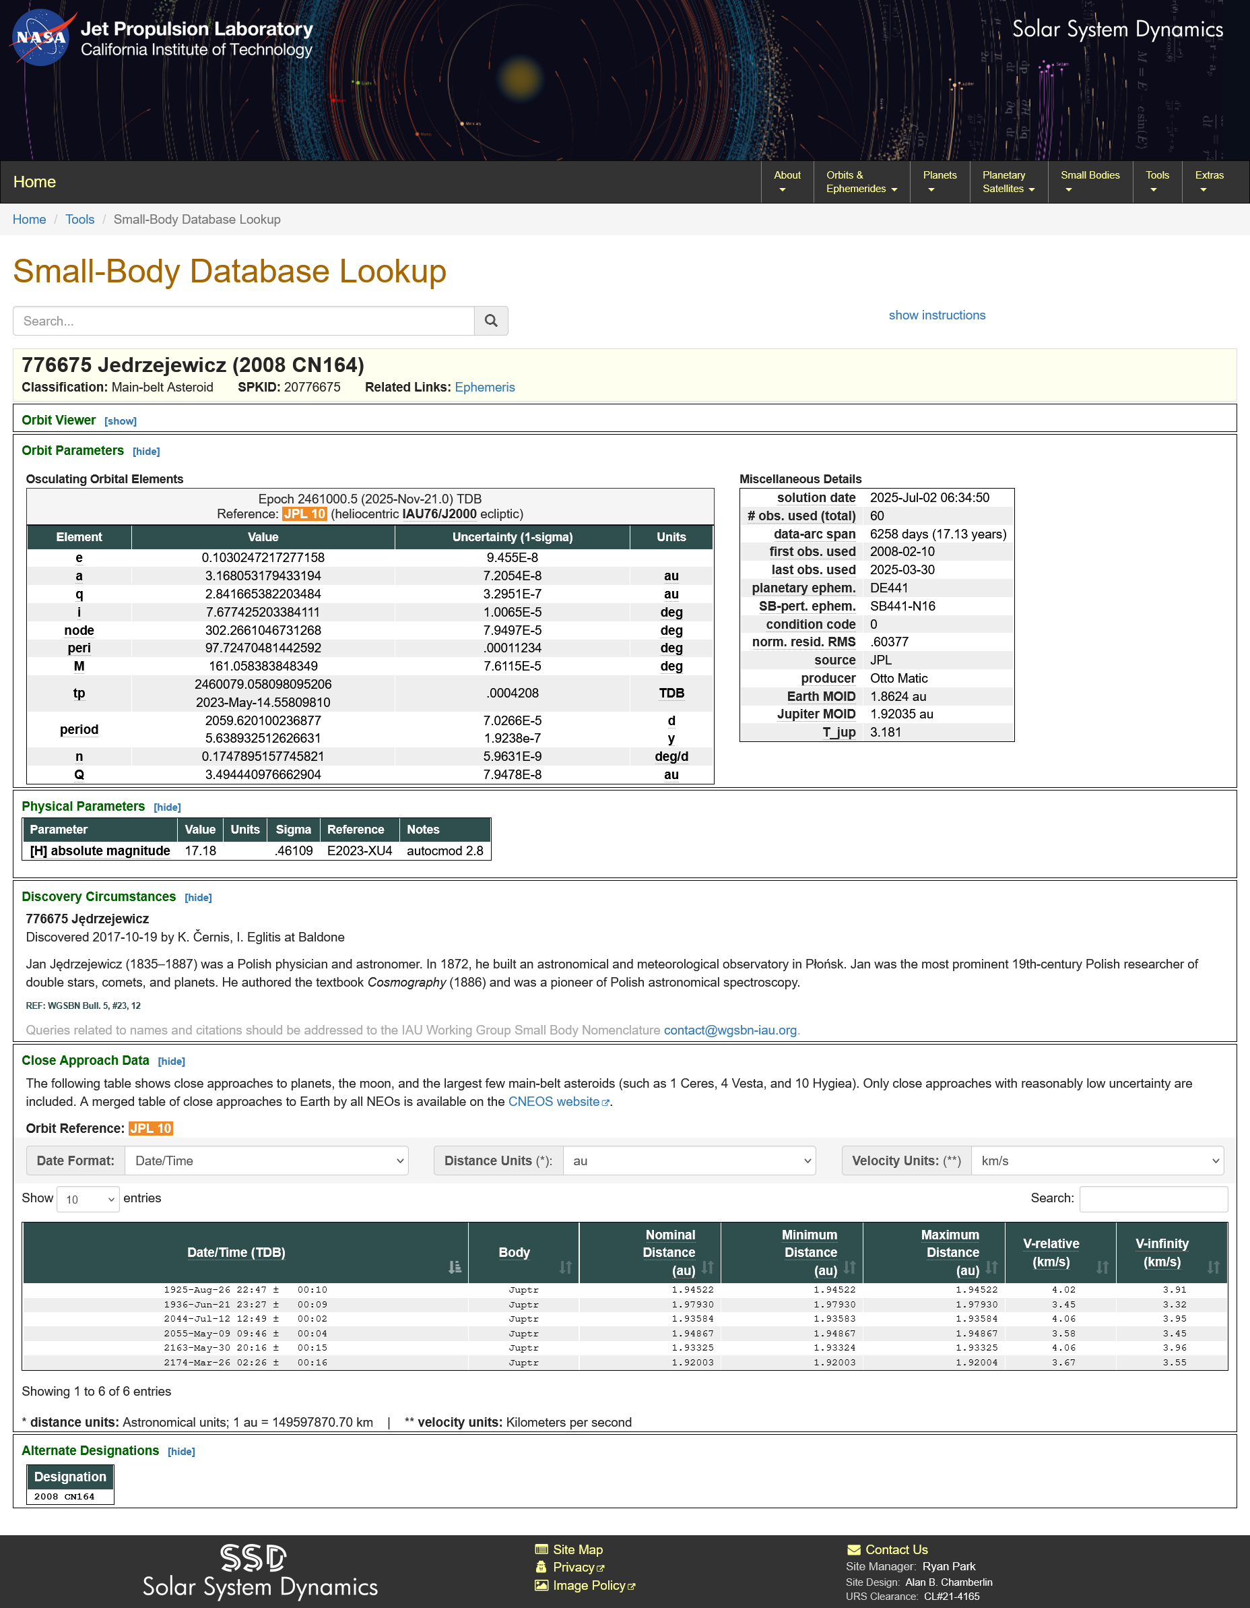The height and width of the screenshot is (1608, 1250).
Task: Open the Velocity Units dropdown
Action: pyautogui.click(x=1096, y=1161)
